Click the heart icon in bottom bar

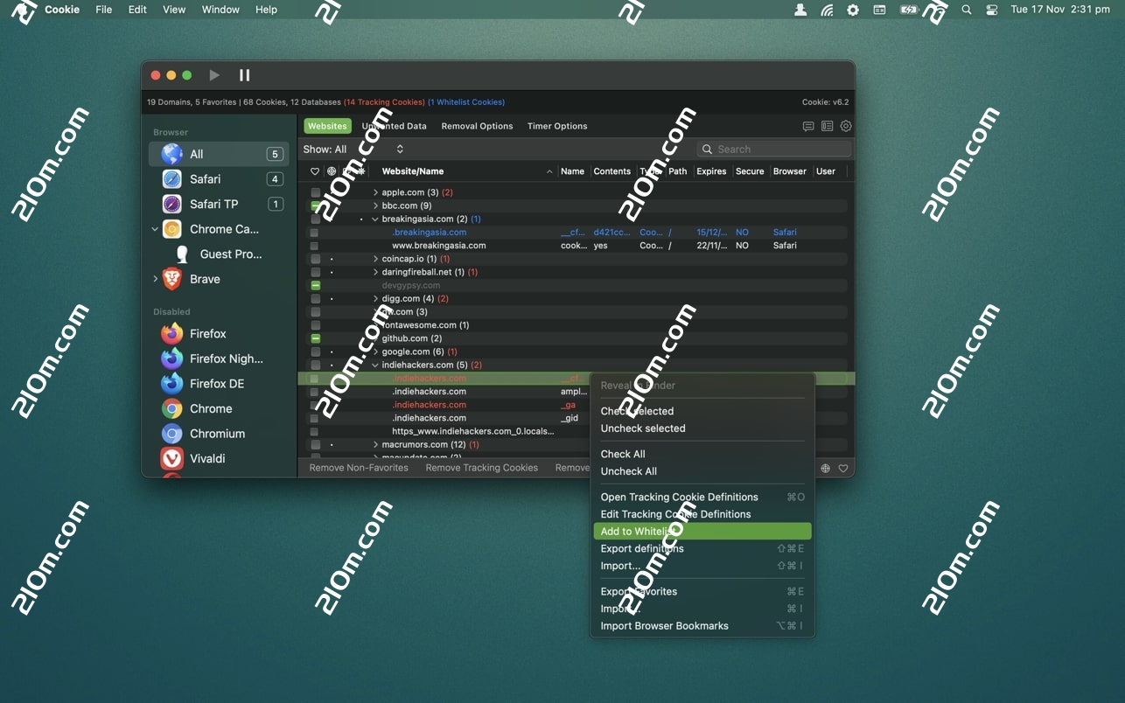tap(843, 468)
